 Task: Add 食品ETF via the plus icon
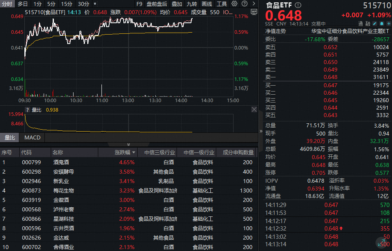pyautogui.click(x=388, y=24)
